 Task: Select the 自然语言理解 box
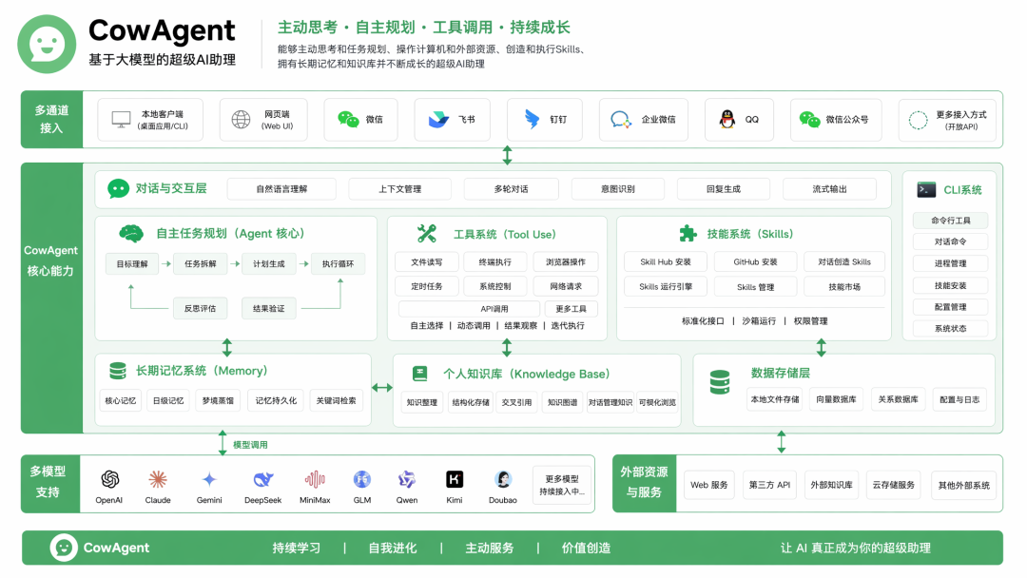pyautogui.click(x=281, y=189)
